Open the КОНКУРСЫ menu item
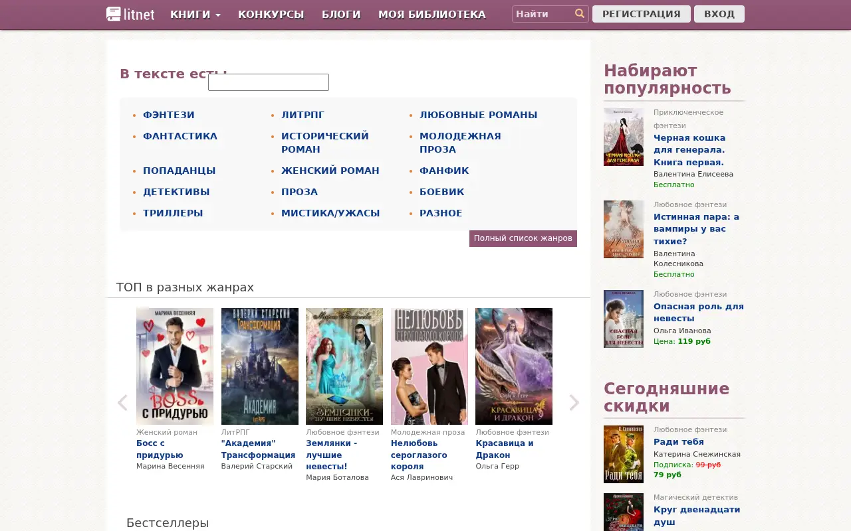This screenshot has width=851, height=531. point(271,15)
